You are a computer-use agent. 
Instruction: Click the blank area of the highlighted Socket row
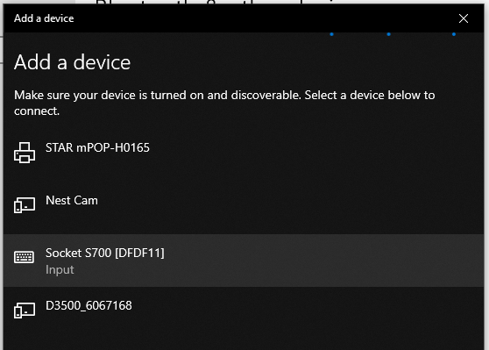[x=324, y=261]
